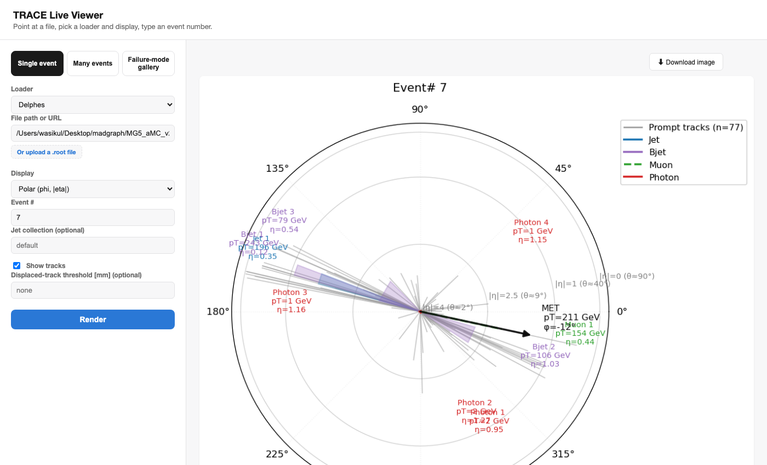Click the 90° axis tick label
Screen dimensions: 767x465
pyautogui.click(x=420, y=109)
